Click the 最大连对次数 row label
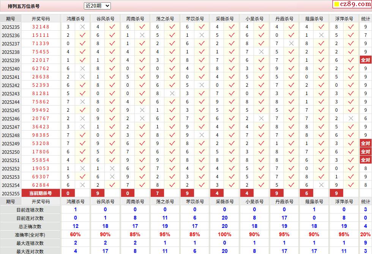This screenshot has height=254, width=372. (30, 251)
